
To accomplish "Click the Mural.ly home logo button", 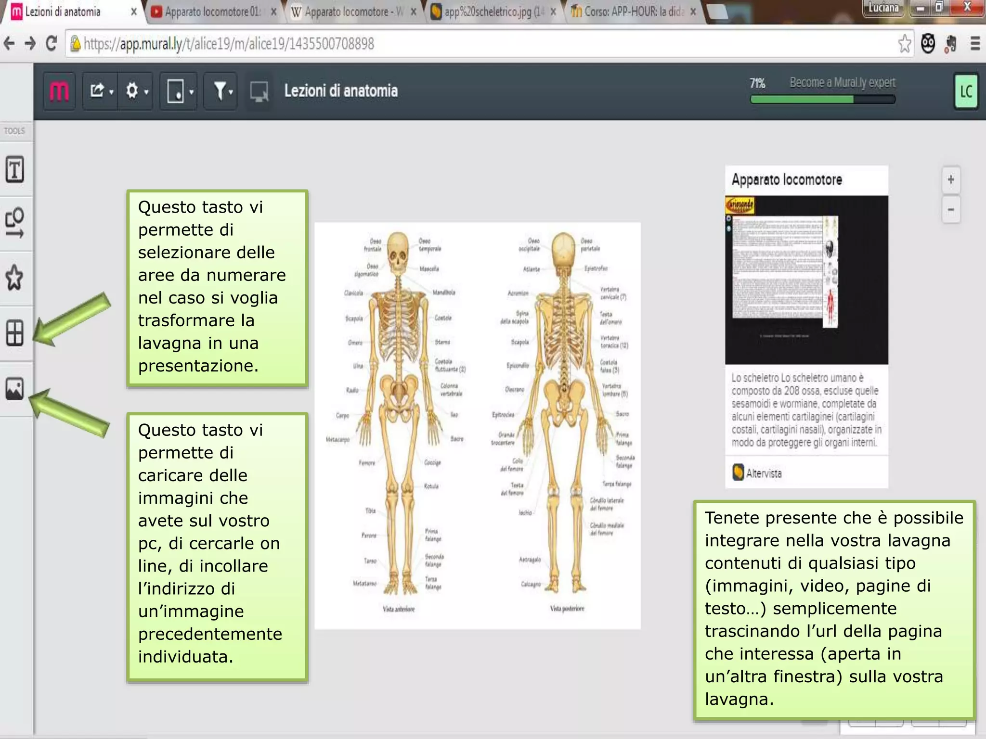I will click(59, 91).
